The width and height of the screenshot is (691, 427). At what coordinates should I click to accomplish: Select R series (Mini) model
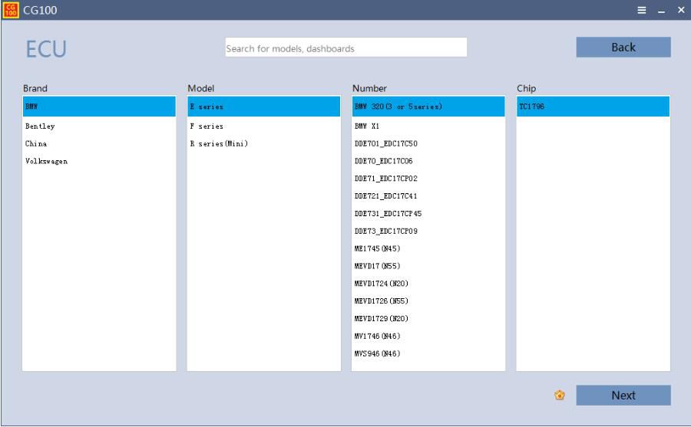click(x=218, y=143)
